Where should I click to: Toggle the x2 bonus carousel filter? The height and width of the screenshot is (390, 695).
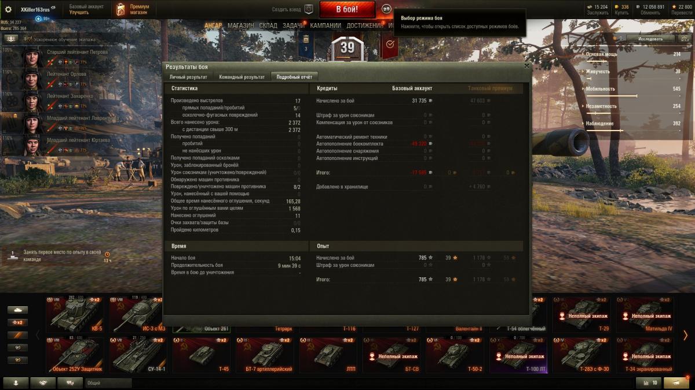click(17, 322)
